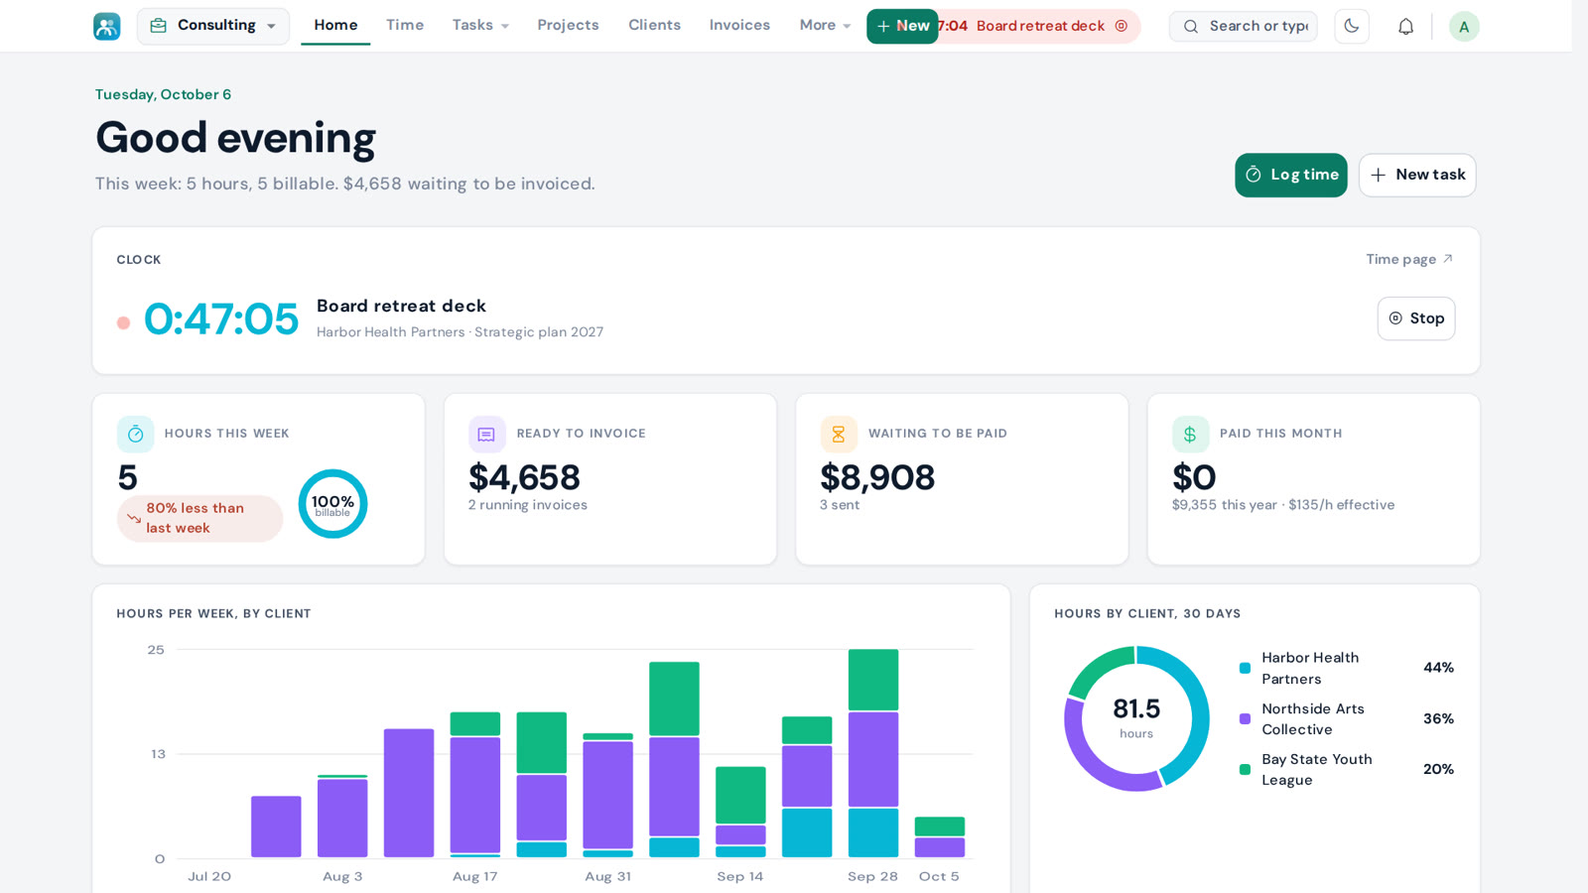
Task: Open the Consulting workspace dropdown
Action: [x=213, y=26]
